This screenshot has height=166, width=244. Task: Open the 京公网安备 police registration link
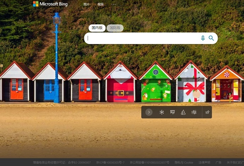click(149, 162)
